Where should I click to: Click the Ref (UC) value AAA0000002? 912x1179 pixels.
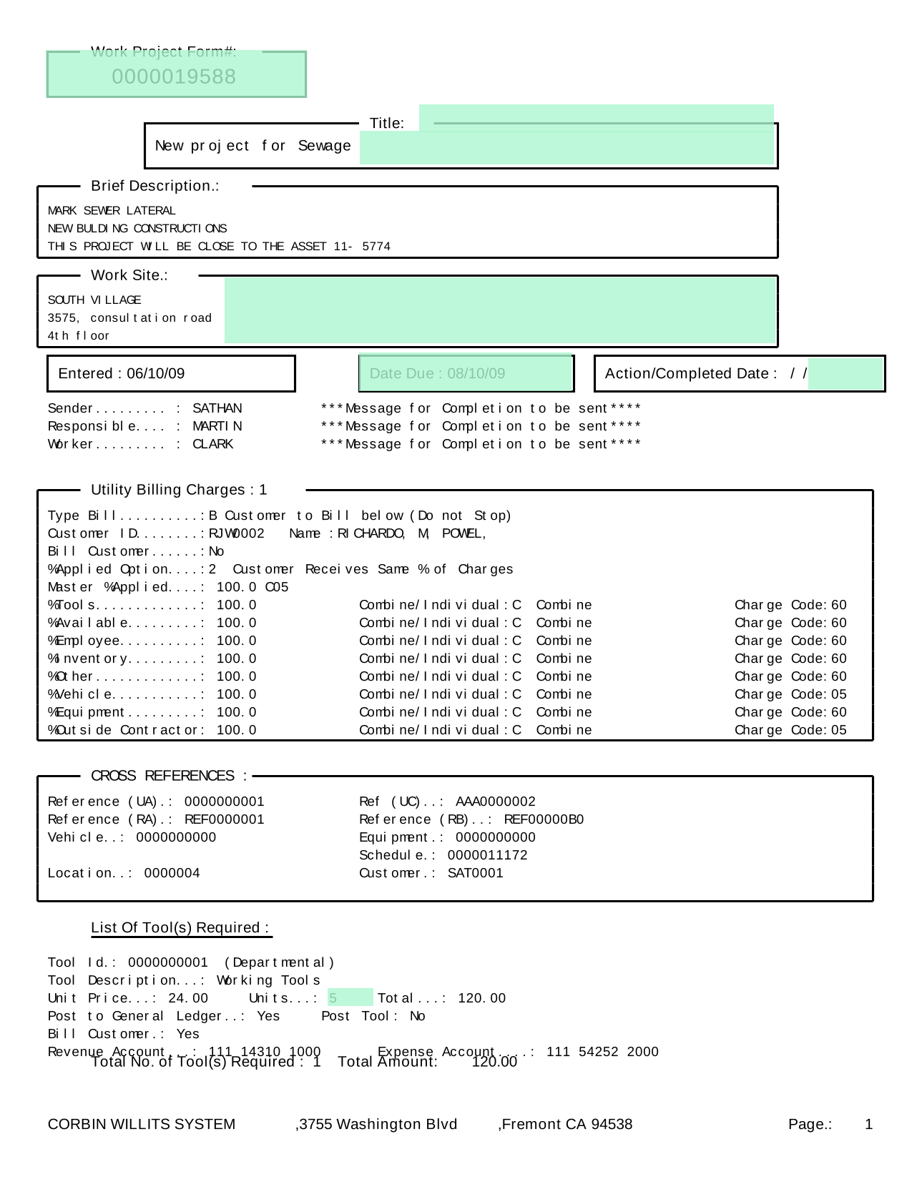(x=496, y=801)
